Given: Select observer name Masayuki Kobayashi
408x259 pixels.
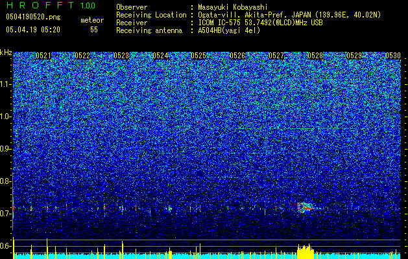Looking at the screenshot, I should 233,7.
